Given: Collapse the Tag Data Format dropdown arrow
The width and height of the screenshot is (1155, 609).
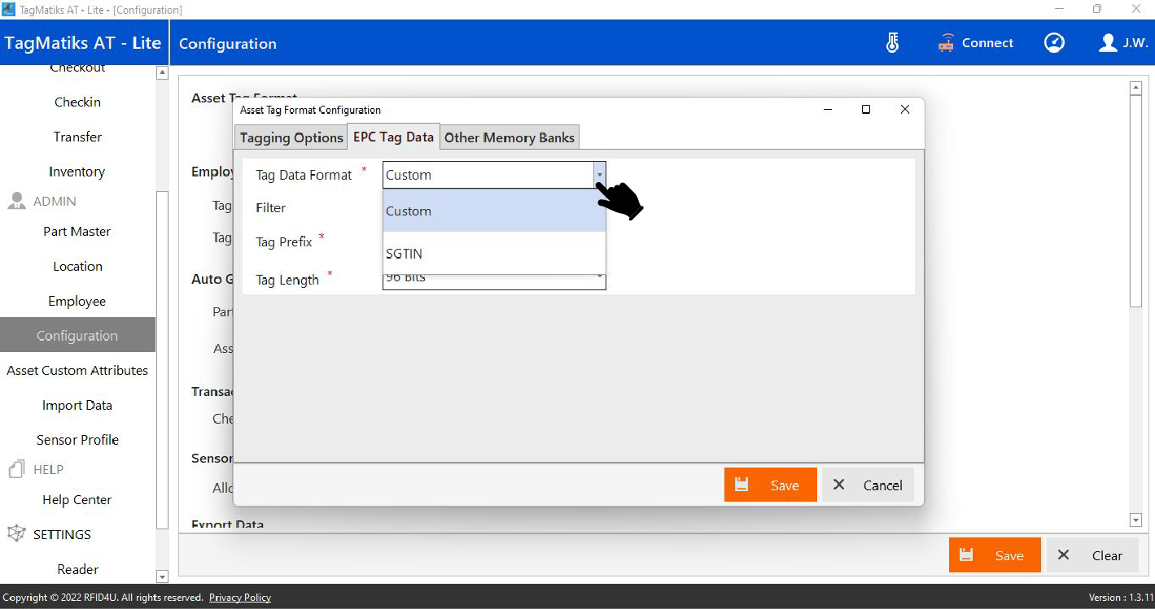Looking at the screenshot, I should point(599,175).
